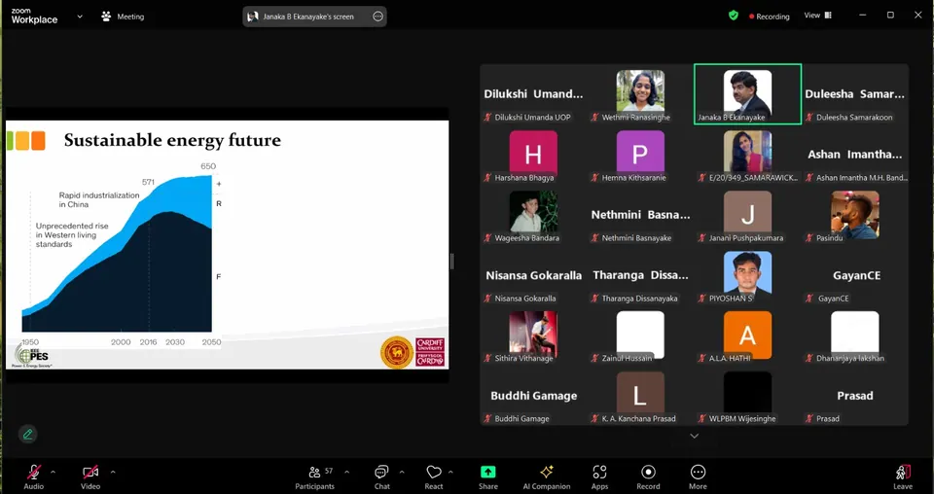Open the Meeting tab at top

[124, 17]
